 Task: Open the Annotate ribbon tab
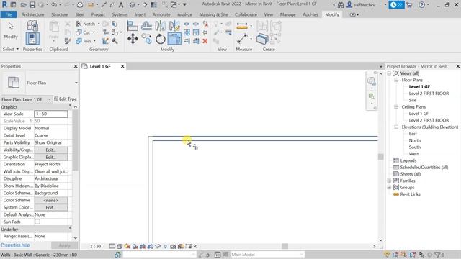click(x=161, y=14)
